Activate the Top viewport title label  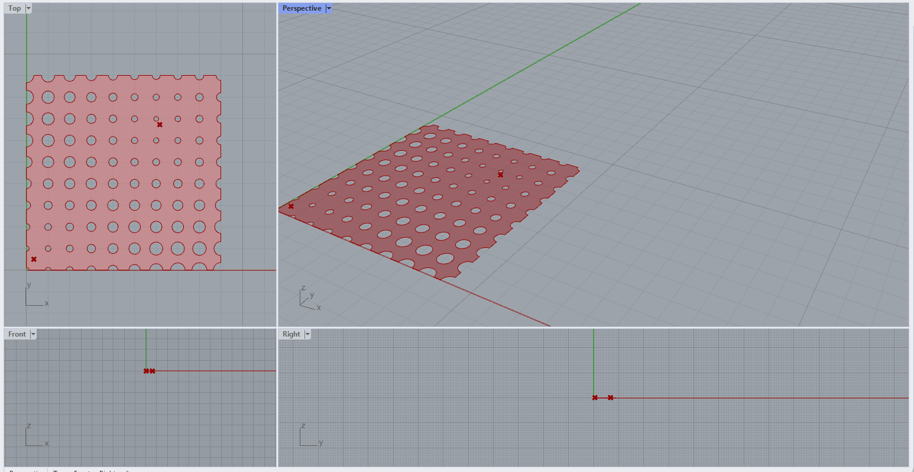click(15, 8)
